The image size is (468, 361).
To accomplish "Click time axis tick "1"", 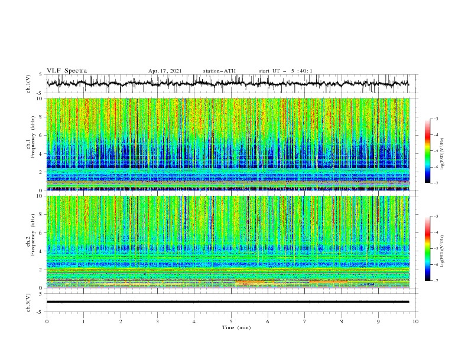I will 84,321.
